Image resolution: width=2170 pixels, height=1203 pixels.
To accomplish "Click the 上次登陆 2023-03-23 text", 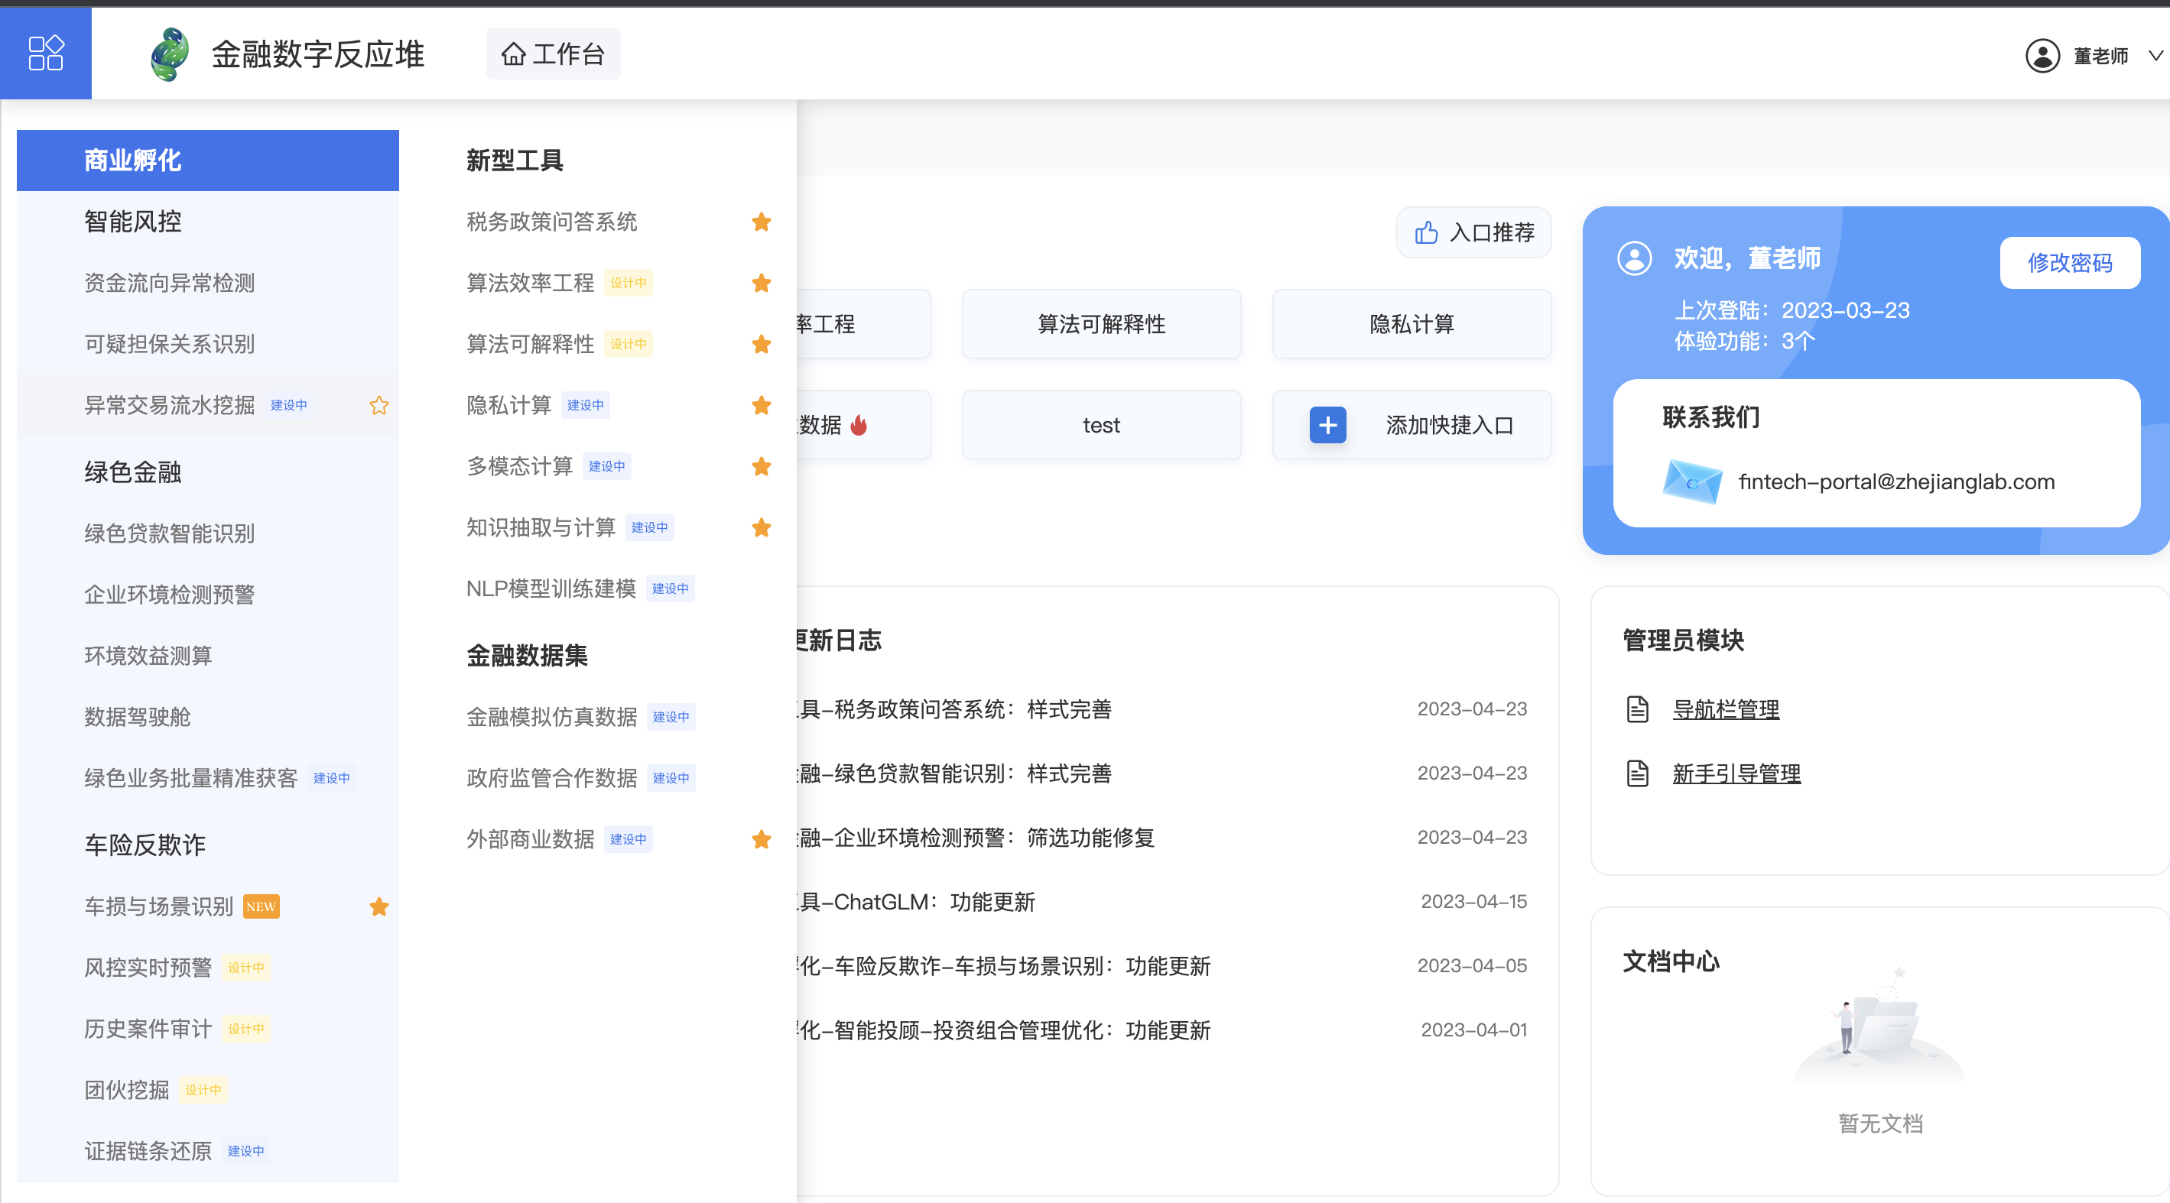I will pos(1792,310).
